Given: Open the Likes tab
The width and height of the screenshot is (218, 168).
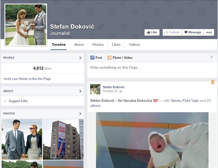Looking at the screenshot, I should tap(116, 45).
